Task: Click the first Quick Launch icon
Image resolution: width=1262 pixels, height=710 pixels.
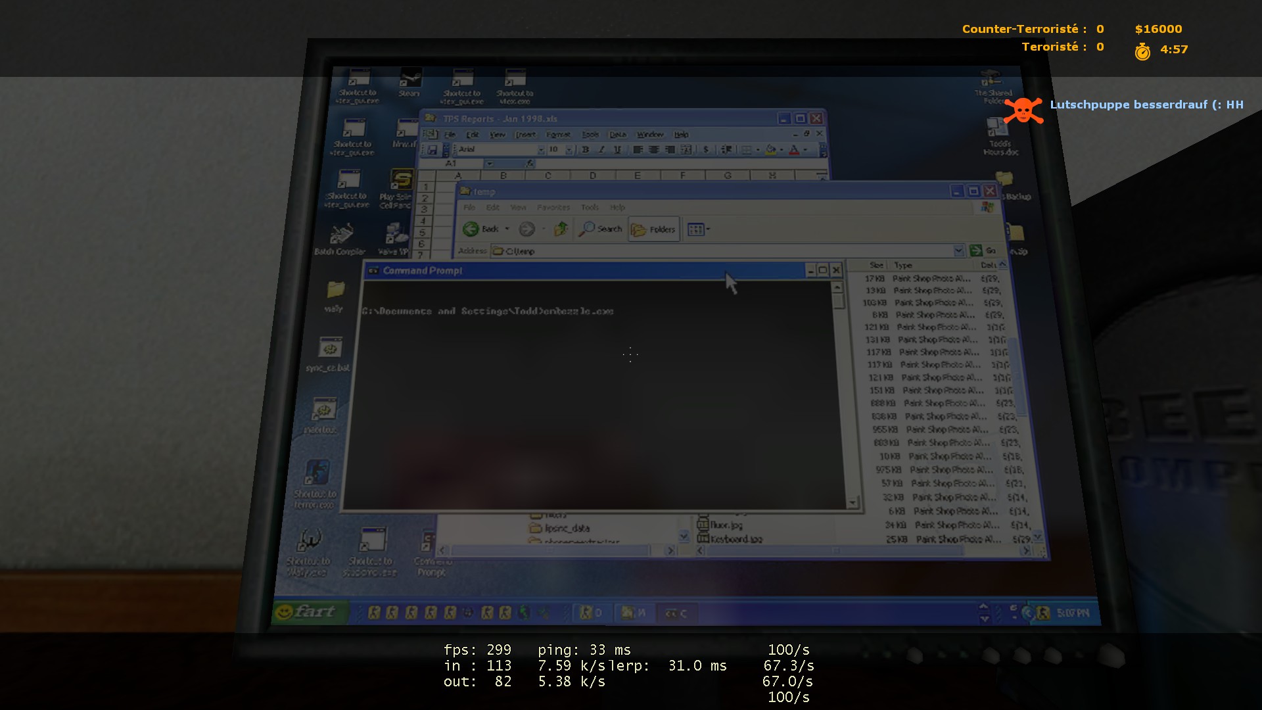Action: click(x=374, y=613)
